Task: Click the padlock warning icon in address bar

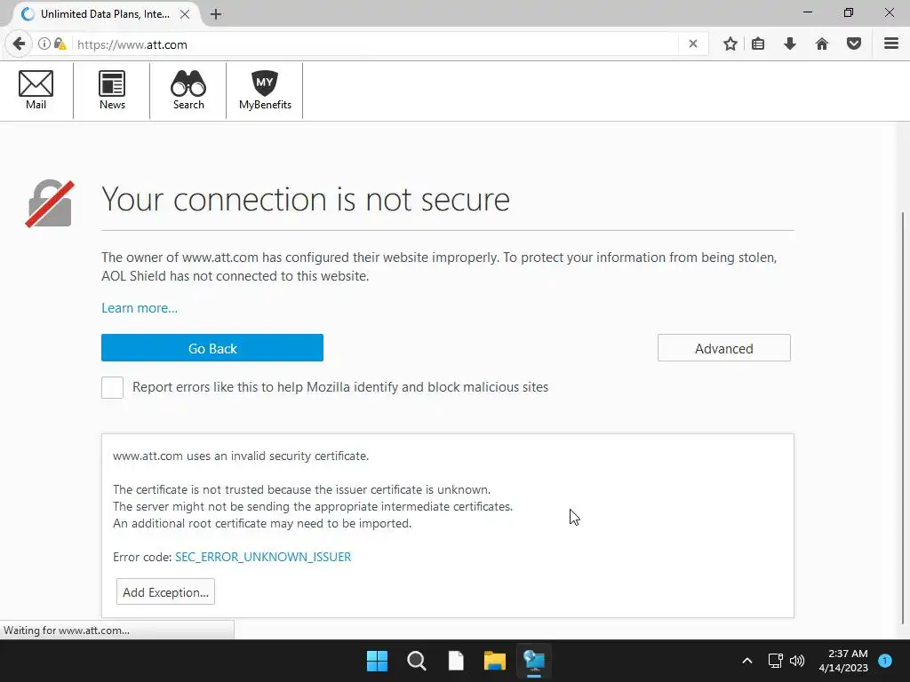Action: tap(60, 44)
